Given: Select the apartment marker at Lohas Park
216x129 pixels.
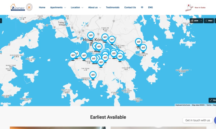Looking at the screenshot, I should [x=143, y=48].
